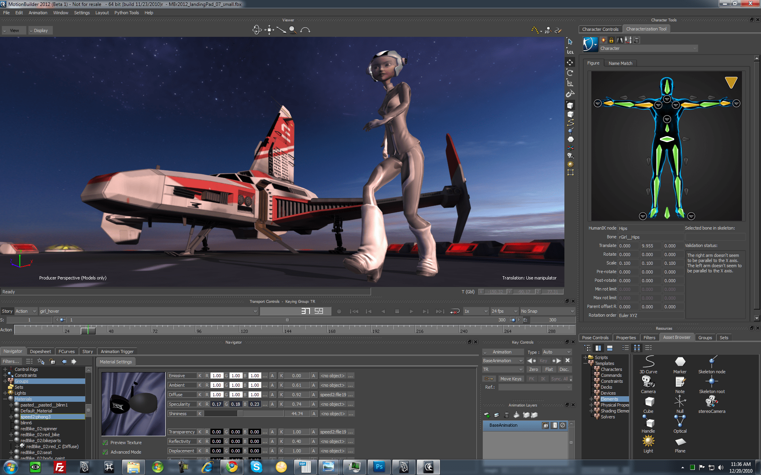This screenshot has height=475, width=761.
Task: Add a new animation layer
Action: coord(487,415)
